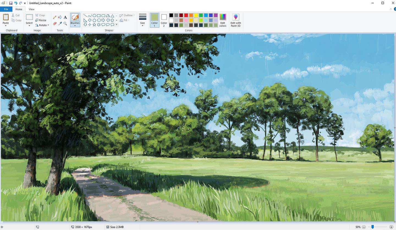This screenshot has width=396, height=230.
Task: Select the Eraser tool
Action: [x=54, y=24]
